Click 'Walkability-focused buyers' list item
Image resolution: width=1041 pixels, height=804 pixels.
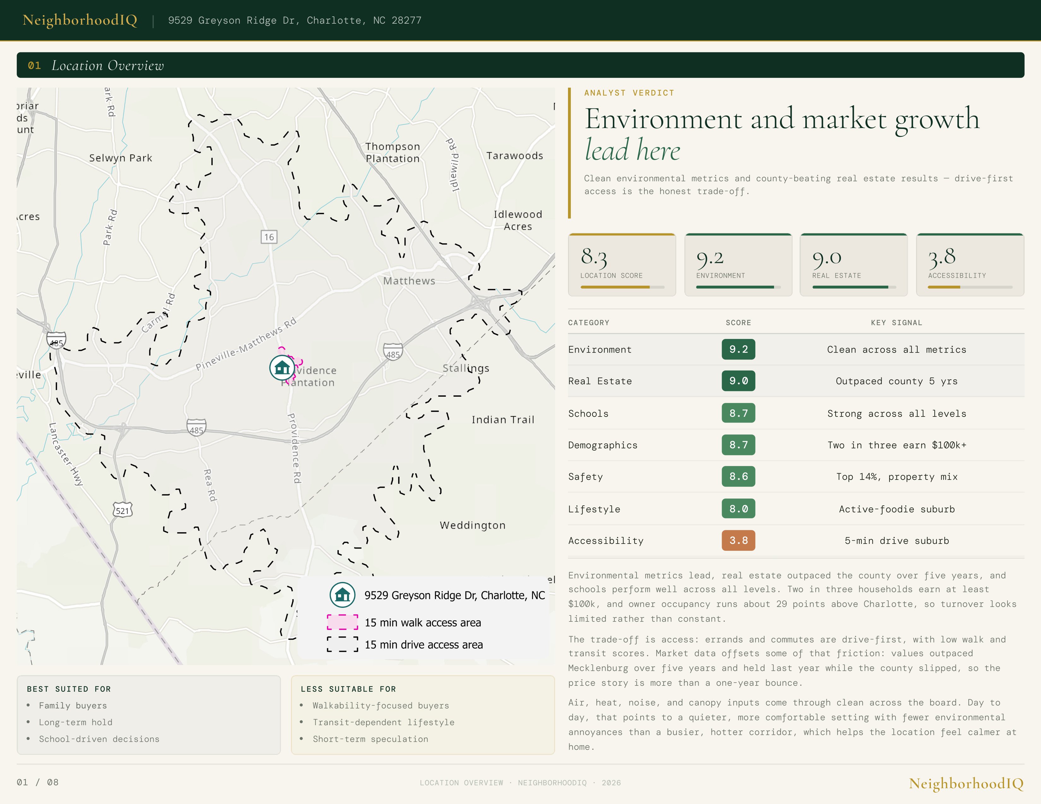coord(381,705)
